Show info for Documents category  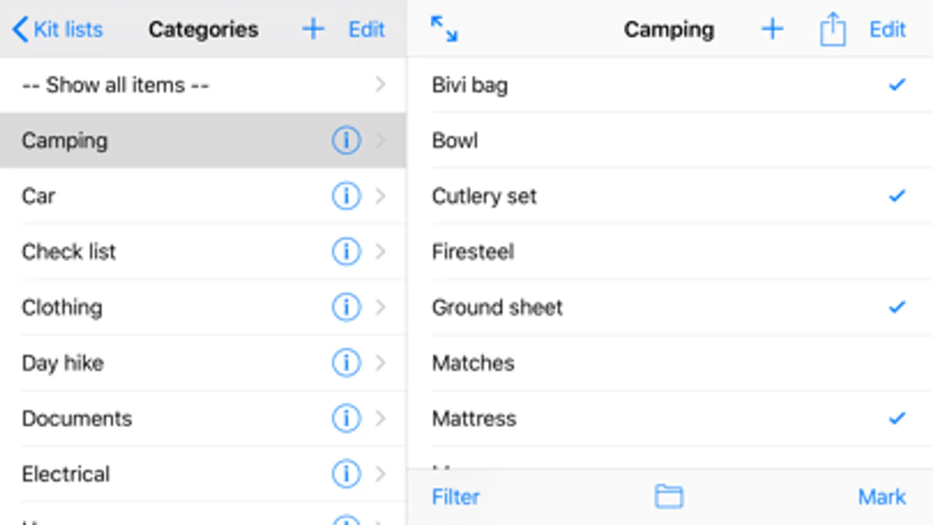click(346, 418)
